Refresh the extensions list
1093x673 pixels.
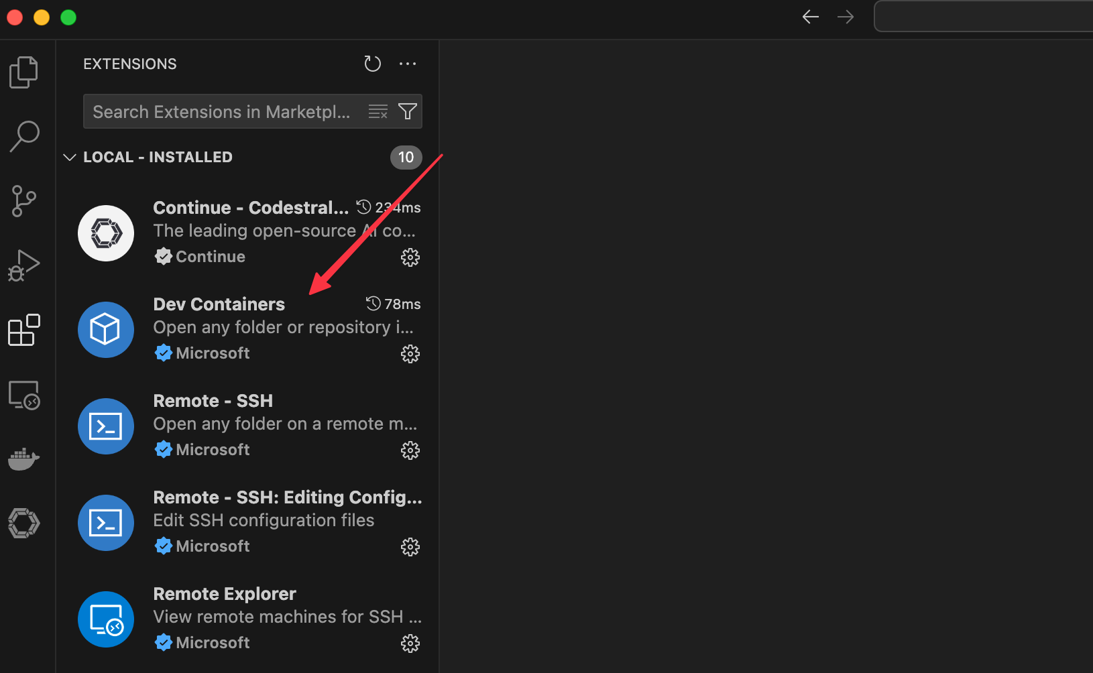372,64
